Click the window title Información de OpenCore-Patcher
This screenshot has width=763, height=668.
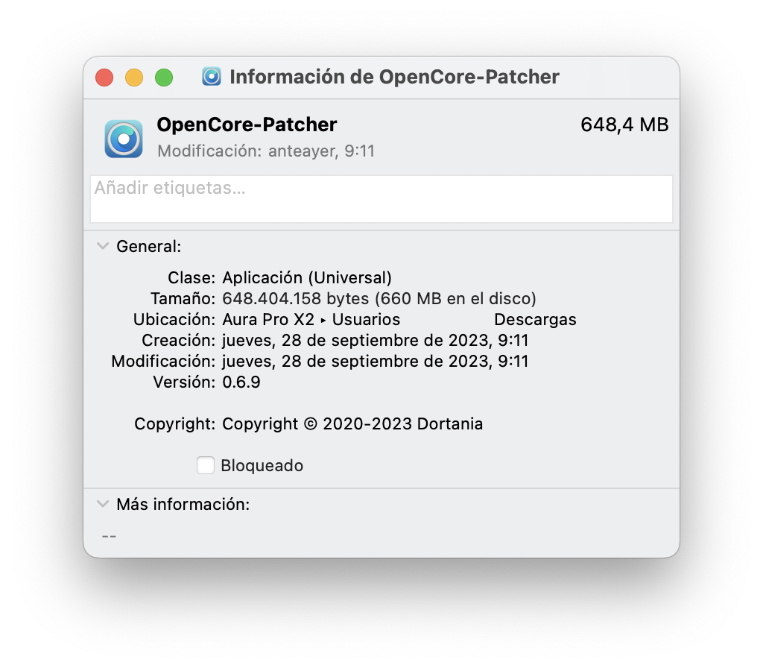click(394, 77)
